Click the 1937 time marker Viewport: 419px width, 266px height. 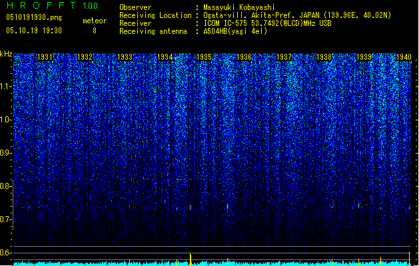pyautogui.click(x=284, y=57)
